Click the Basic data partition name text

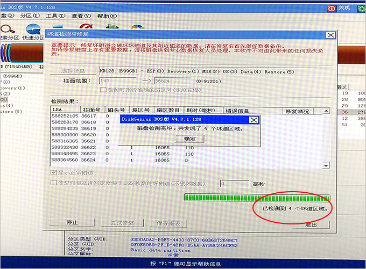pos(160,250)
